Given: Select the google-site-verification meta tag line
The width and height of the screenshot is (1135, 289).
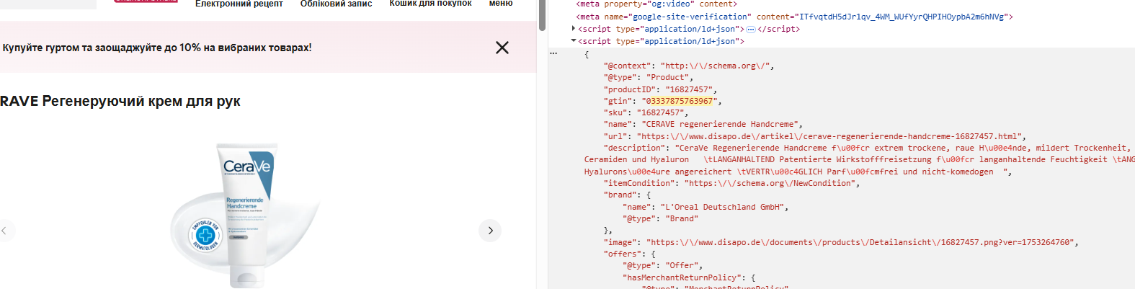Looking at the screenshot, I should [794, 17].
